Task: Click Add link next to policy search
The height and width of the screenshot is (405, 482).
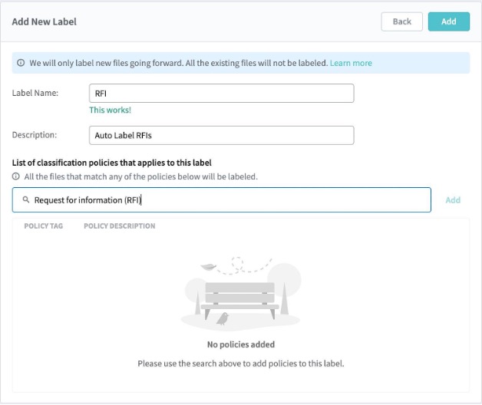Action: pyautogui.click(x=453, y=200)
